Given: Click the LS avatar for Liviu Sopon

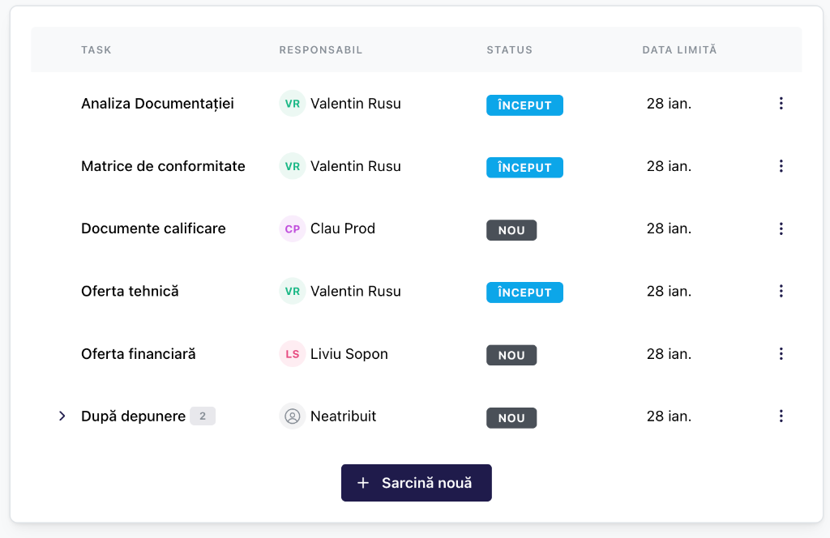Looking at the screenshot, I should [293, 354].
